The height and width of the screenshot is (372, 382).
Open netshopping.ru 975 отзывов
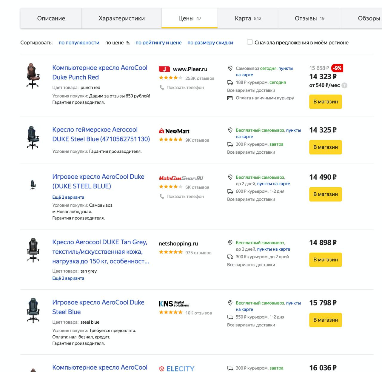[198, 253]
